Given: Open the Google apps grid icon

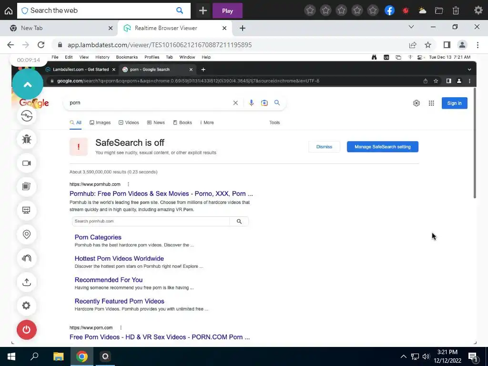Looking at the screenshot, I should [431, 103].
